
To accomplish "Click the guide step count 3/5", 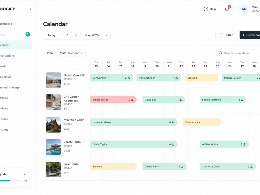I will [x=25, y=180].
